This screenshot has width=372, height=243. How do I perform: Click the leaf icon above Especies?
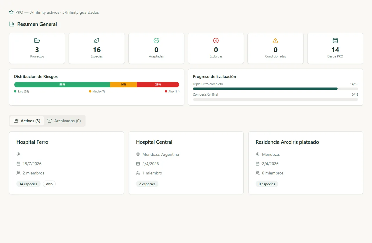click(97, 41)
